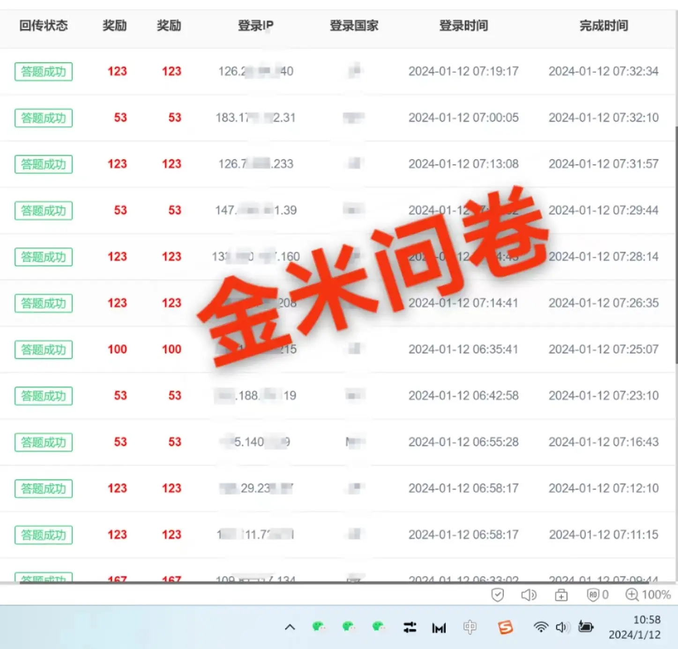Image resolution: width=678 pixels, height=649 pixels.
Task: Expand hidden tray icons with the chevron
Action: (x=290, y=627)
